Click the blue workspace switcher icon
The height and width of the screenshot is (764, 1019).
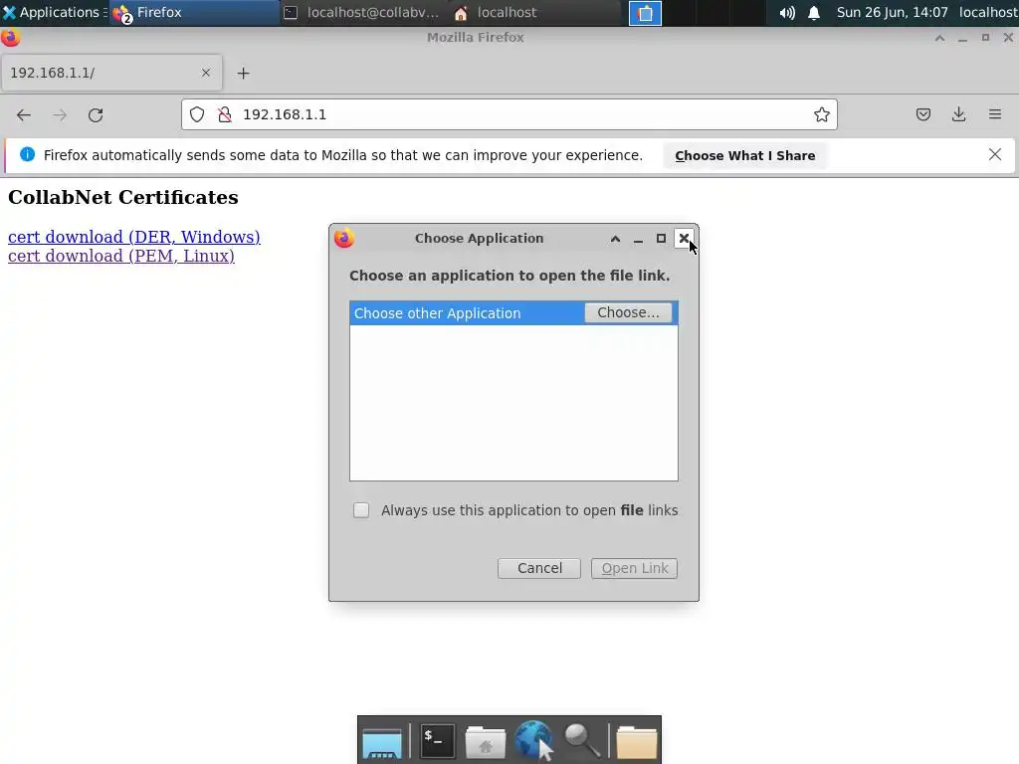click(645, 13)
